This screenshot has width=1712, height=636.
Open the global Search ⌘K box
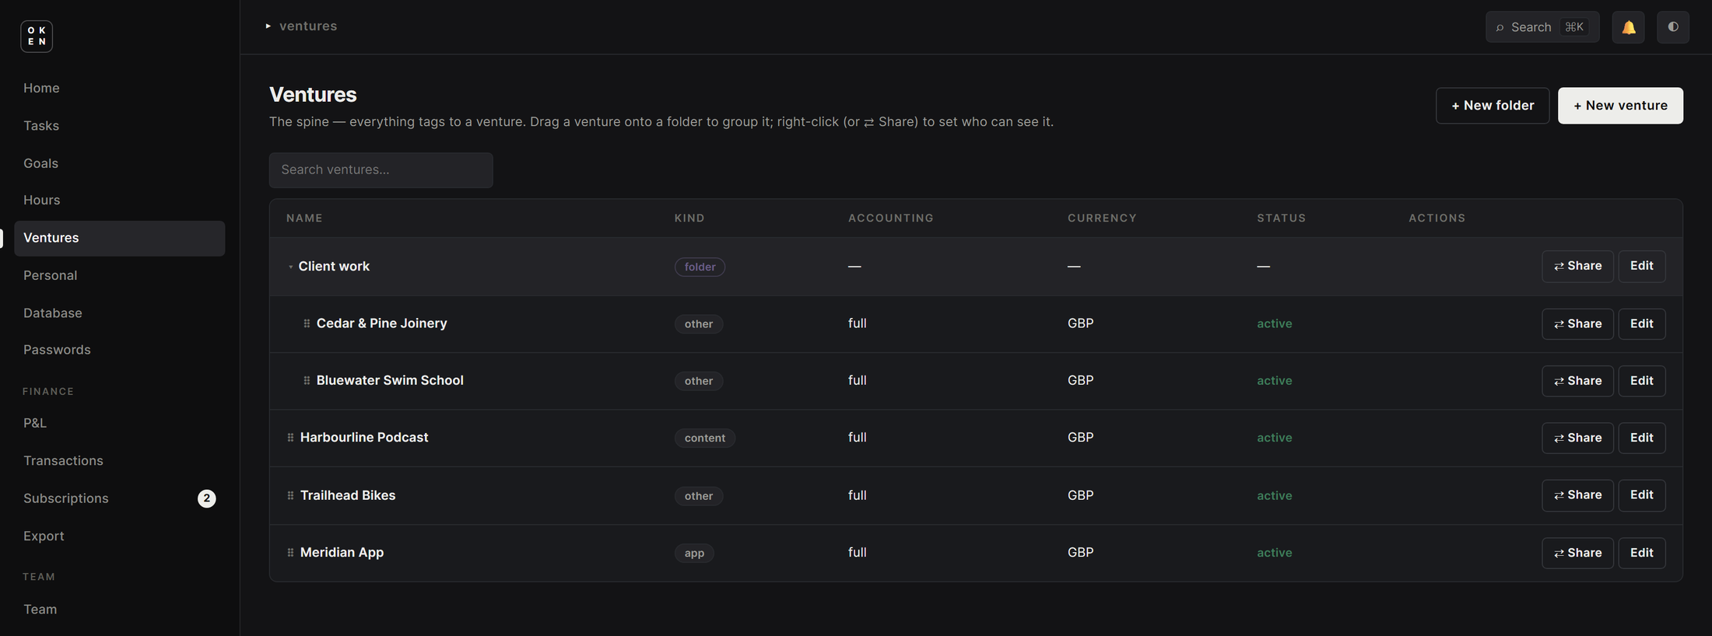click(1542, 27)
